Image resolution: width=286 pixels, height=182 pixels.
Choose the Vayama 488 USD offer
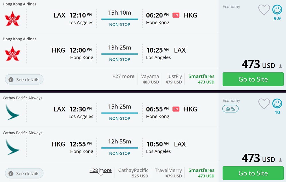(x=150, y=79)
